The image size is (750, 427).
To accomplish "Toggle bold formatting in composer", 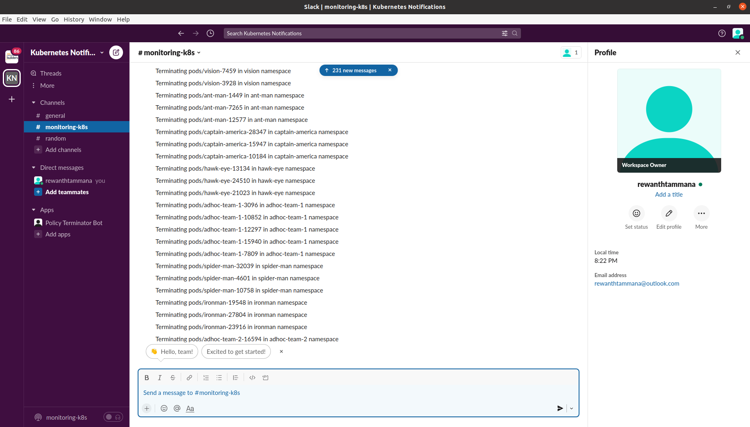I will coord(147,377).
